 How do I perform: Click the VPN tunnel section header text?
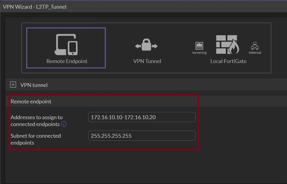(34, 85)
